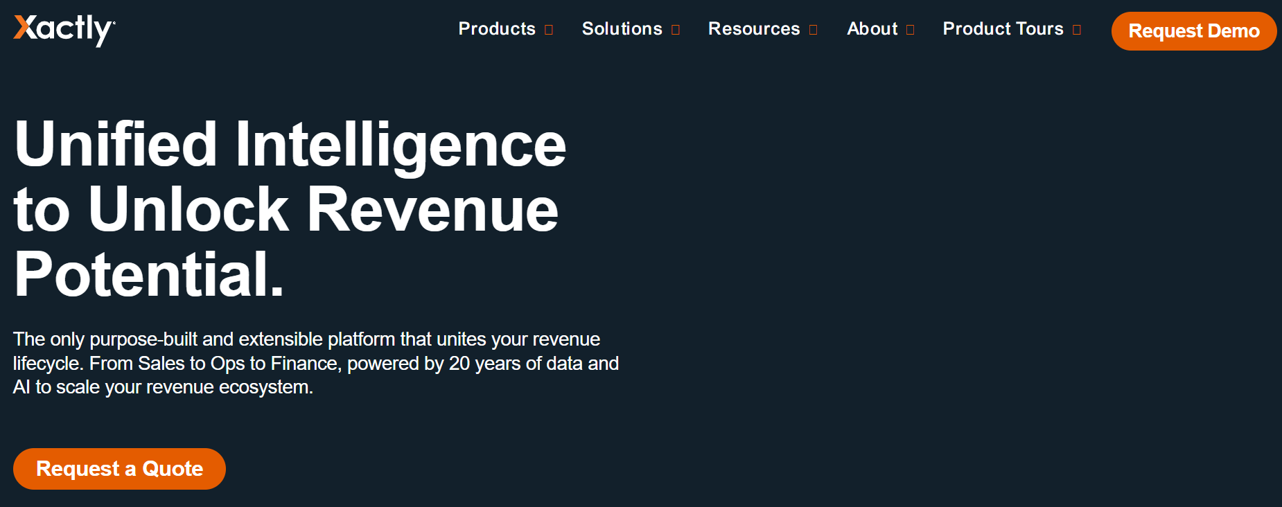Click the paragraph line starting 'The only purpose-built'
This screenshot has height=507, width=1282.
[306, 339]
